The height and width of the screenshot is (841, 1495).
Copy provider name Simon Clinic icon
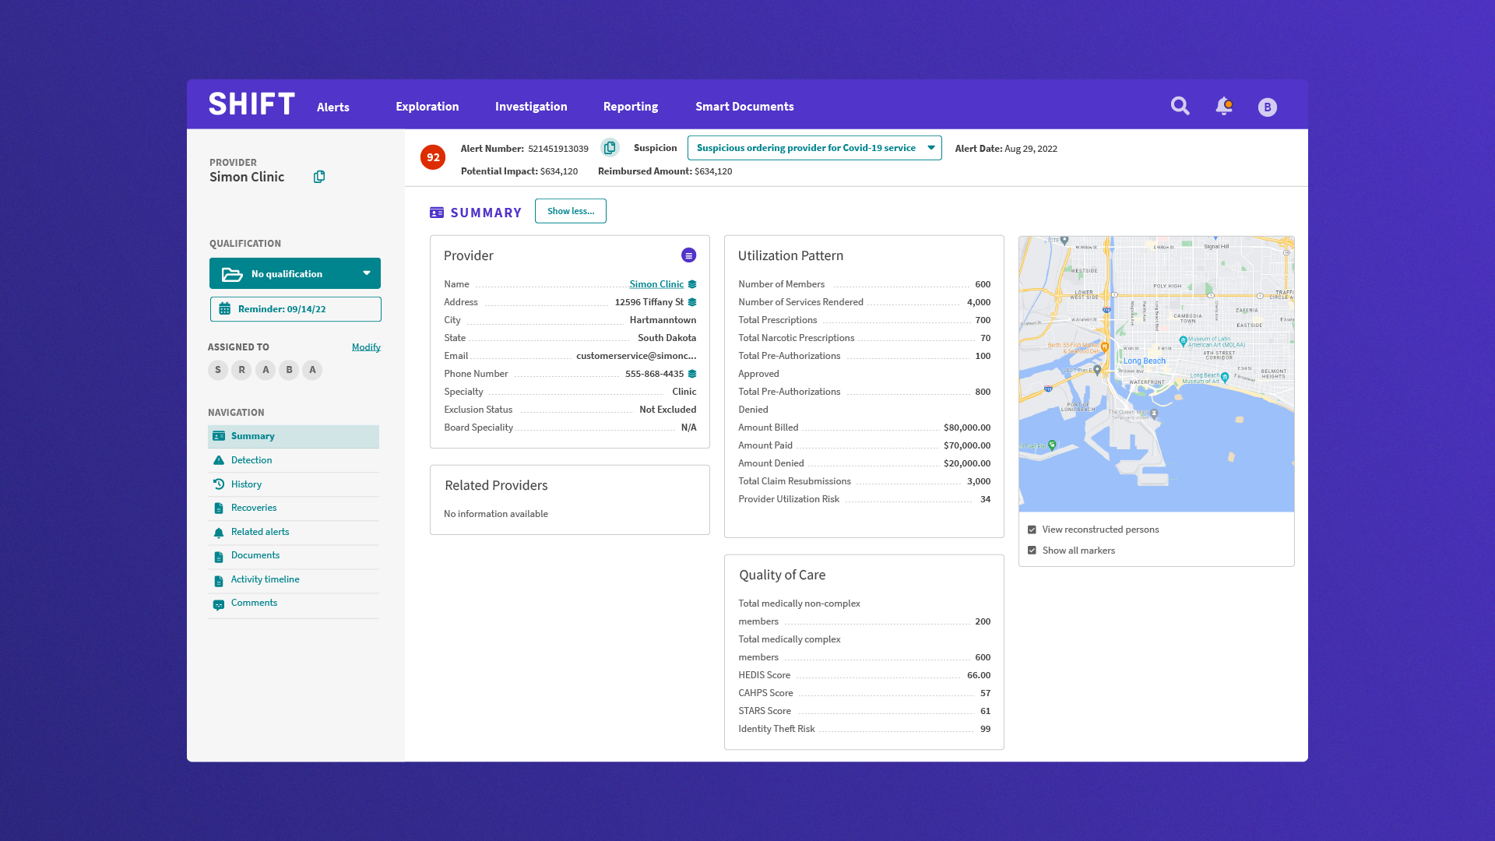(319, 177)
